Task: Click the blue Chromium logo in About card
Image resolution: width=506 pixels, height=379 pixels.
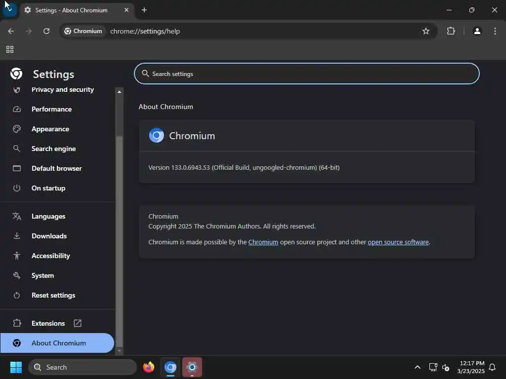Action: (x=157, y=136)
